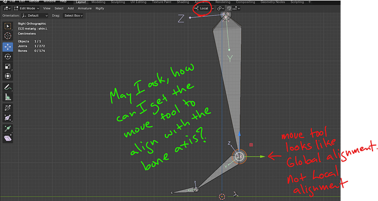Switch to the UV Editing workspace tab
378x201 pixels.
pos(139,2)
